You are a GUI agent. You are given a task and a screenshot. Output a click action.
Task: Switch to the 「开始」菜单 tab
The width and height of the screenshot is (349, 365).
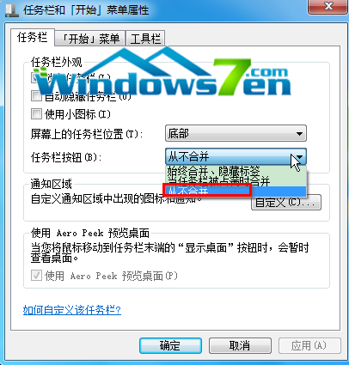90,39
